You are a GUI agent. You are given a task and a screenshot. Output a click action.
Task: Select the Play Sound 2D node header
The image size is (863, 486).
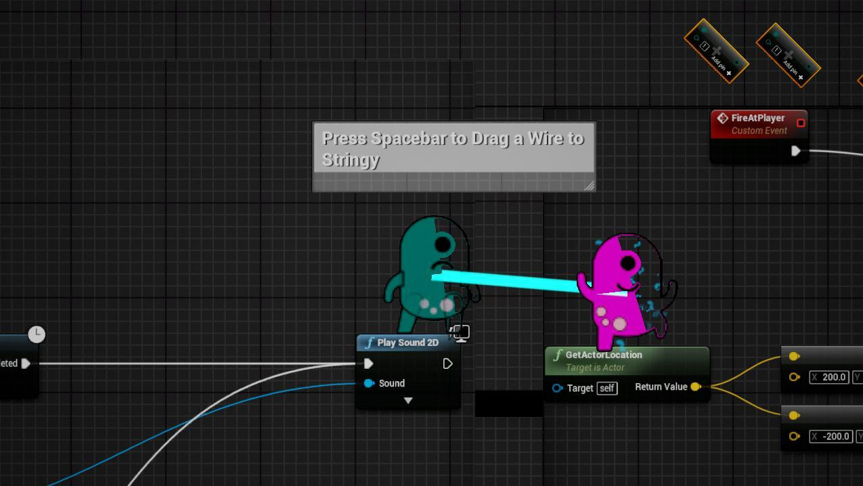(x=408, y=343)
